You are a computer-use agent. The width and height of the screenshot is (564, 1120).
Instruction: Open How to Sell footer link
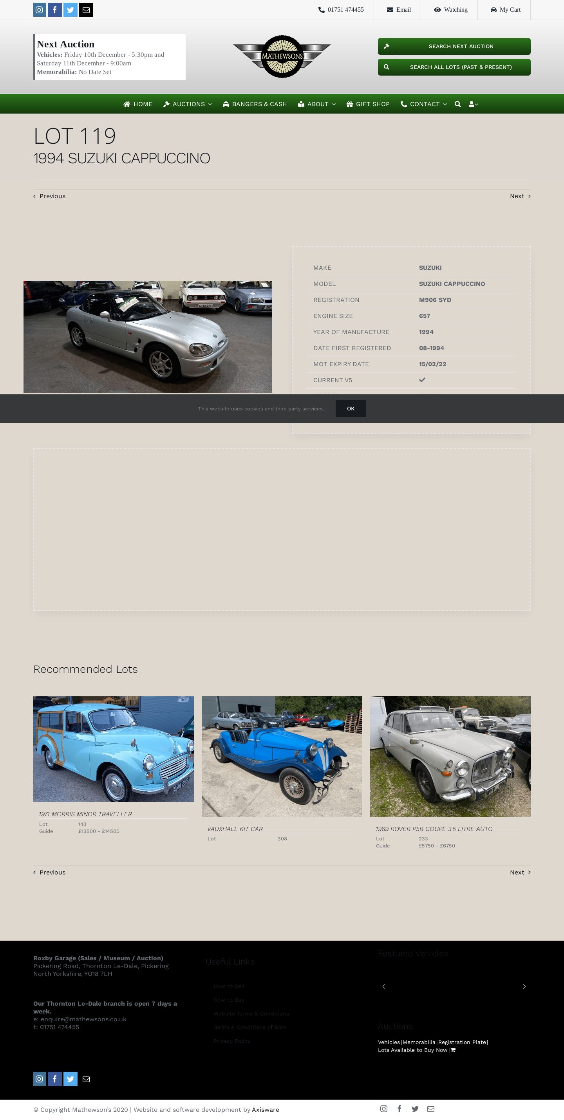(x=229, y=986)
